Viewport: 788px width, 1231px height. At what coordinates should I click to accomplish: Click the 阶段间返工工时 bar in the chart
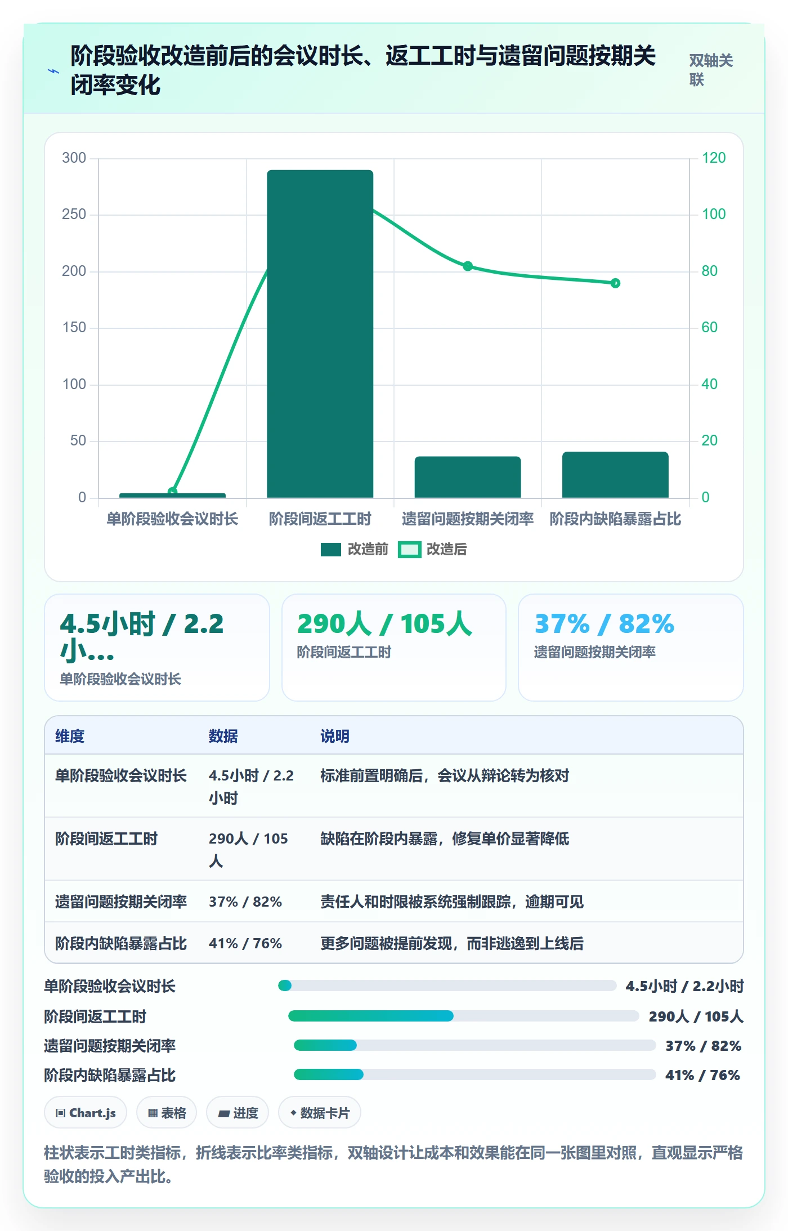click(320, 334)
